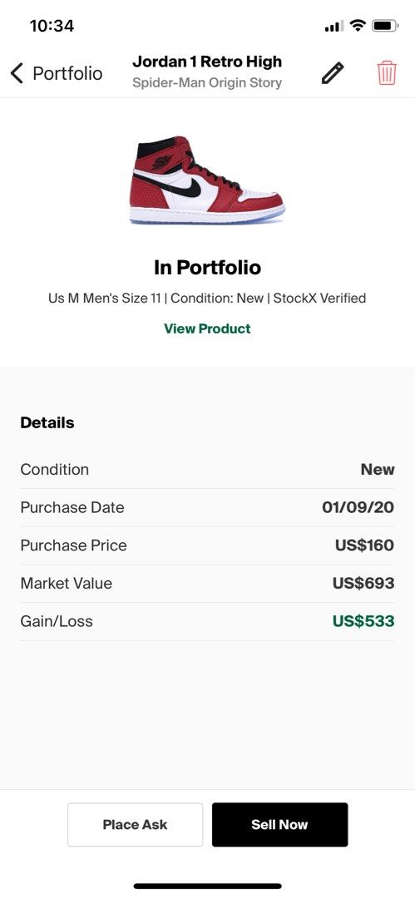The height and width of the screenshot is (898, 415).
Task: Delete item with red trash icon
Action: point(387,73)
